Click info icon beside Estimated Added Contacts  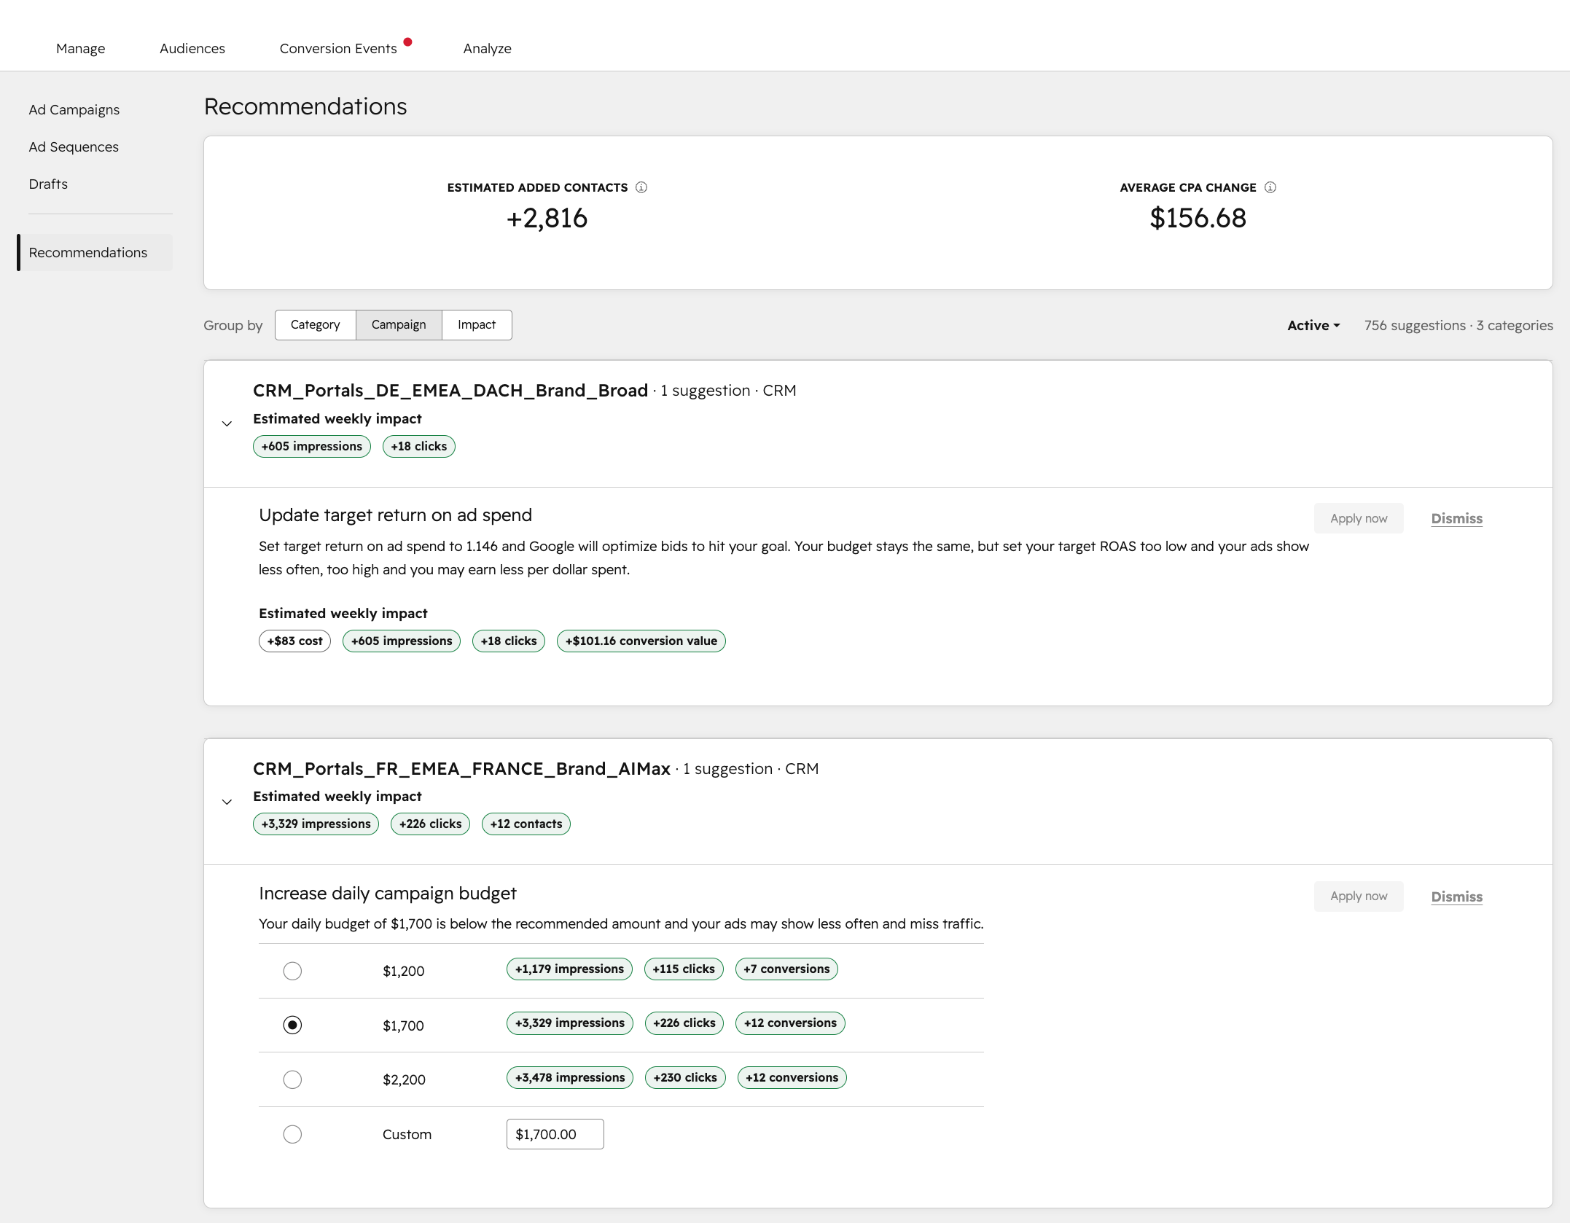(641, 187)
